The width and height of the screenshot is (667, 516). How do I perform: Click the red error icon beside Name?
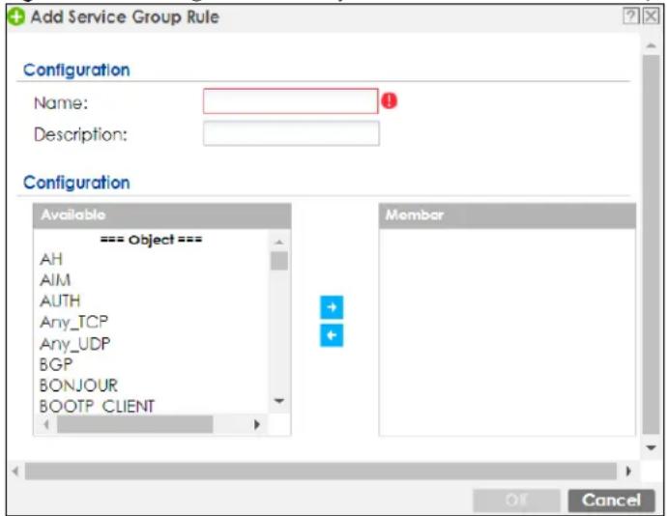point(390,101)
